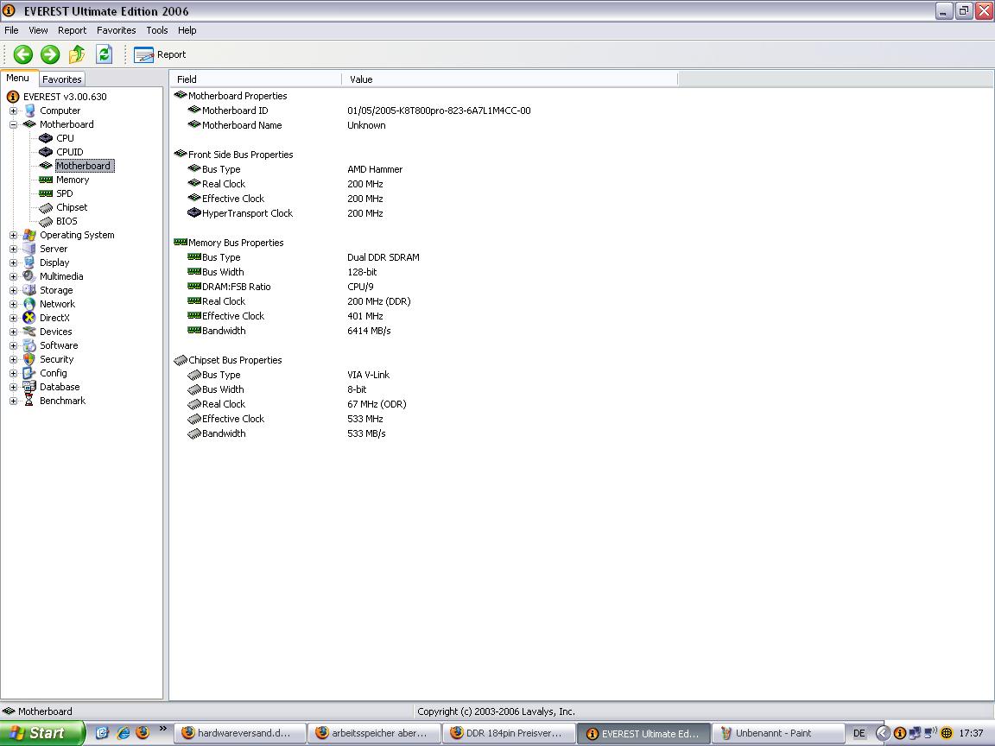Expand the Operating System node
This screenshot has height=746, width=995.
(x=13, y=236)
